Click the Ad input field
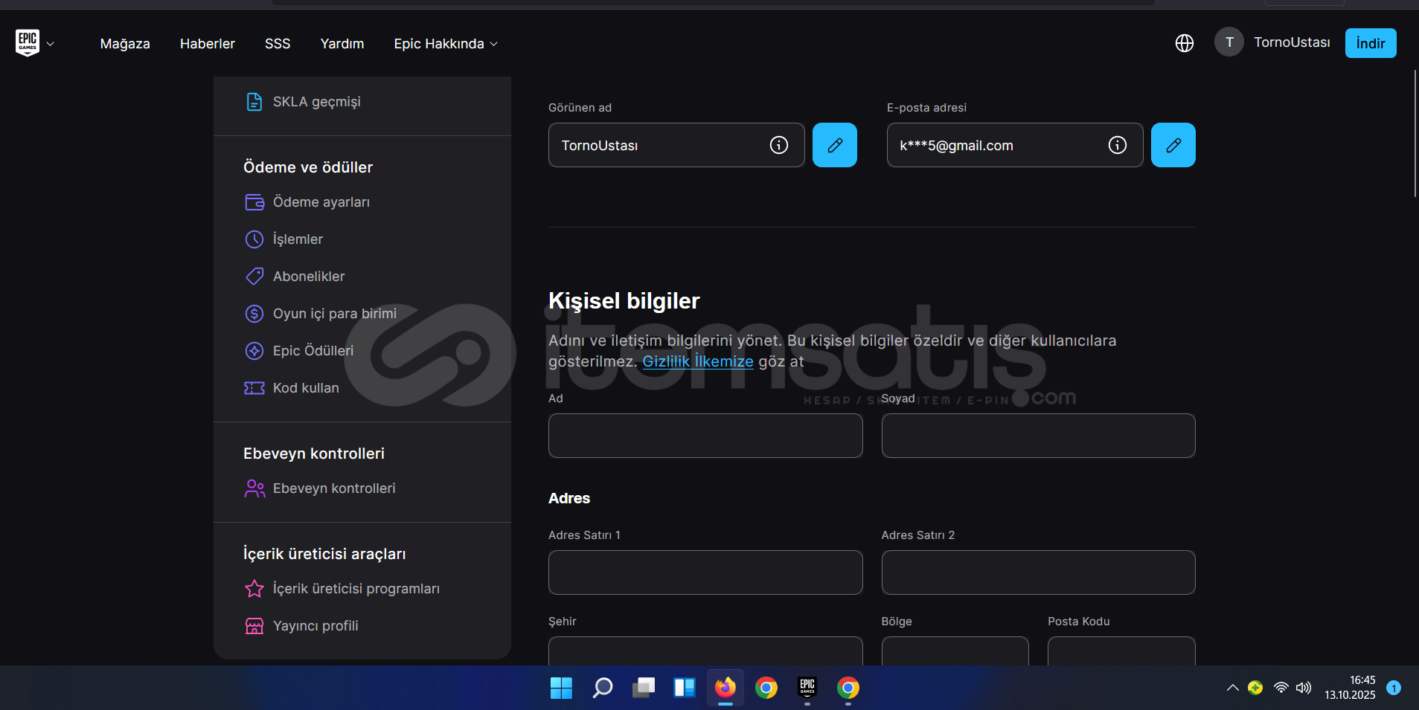Viewport: 1419px width, 710px height. click(705, 436)
